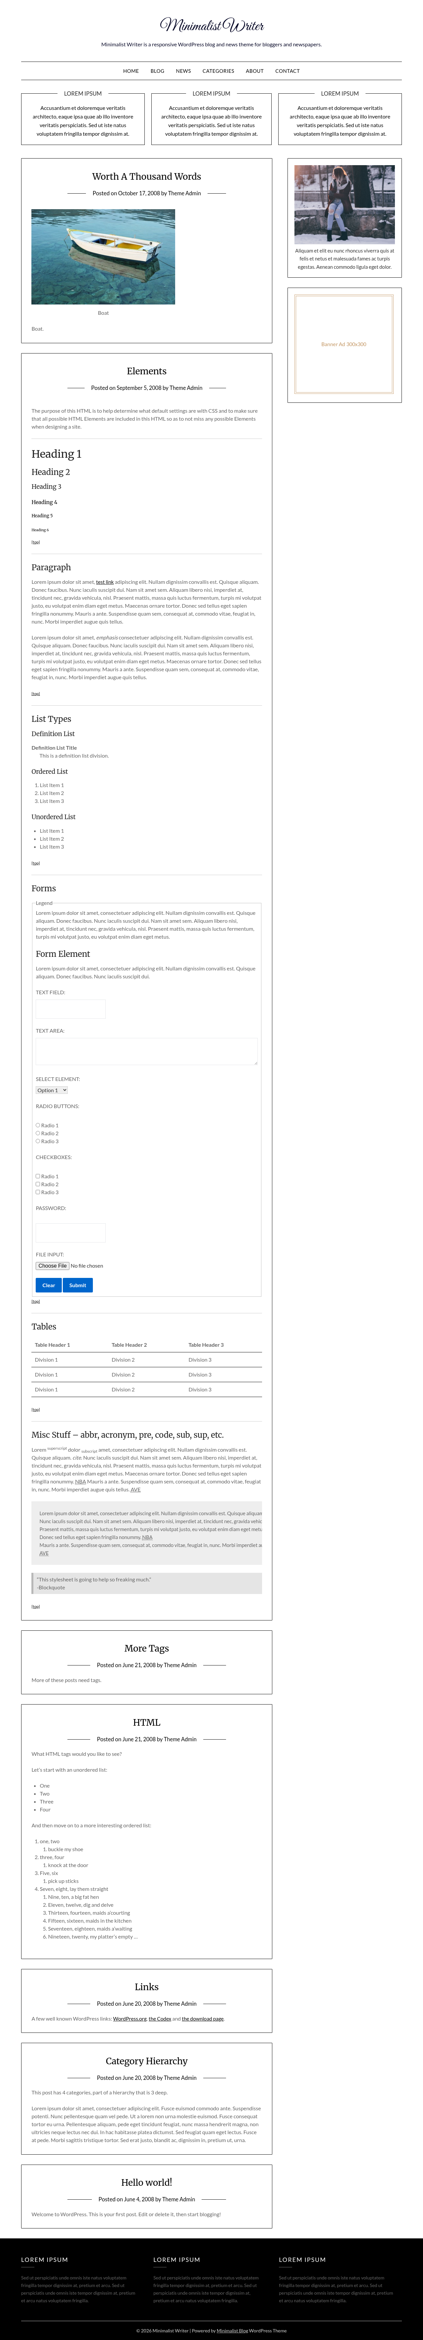Screen dimensions: 423x2340
Task: Open the boat photo in the post
Action: click(103, 257)
